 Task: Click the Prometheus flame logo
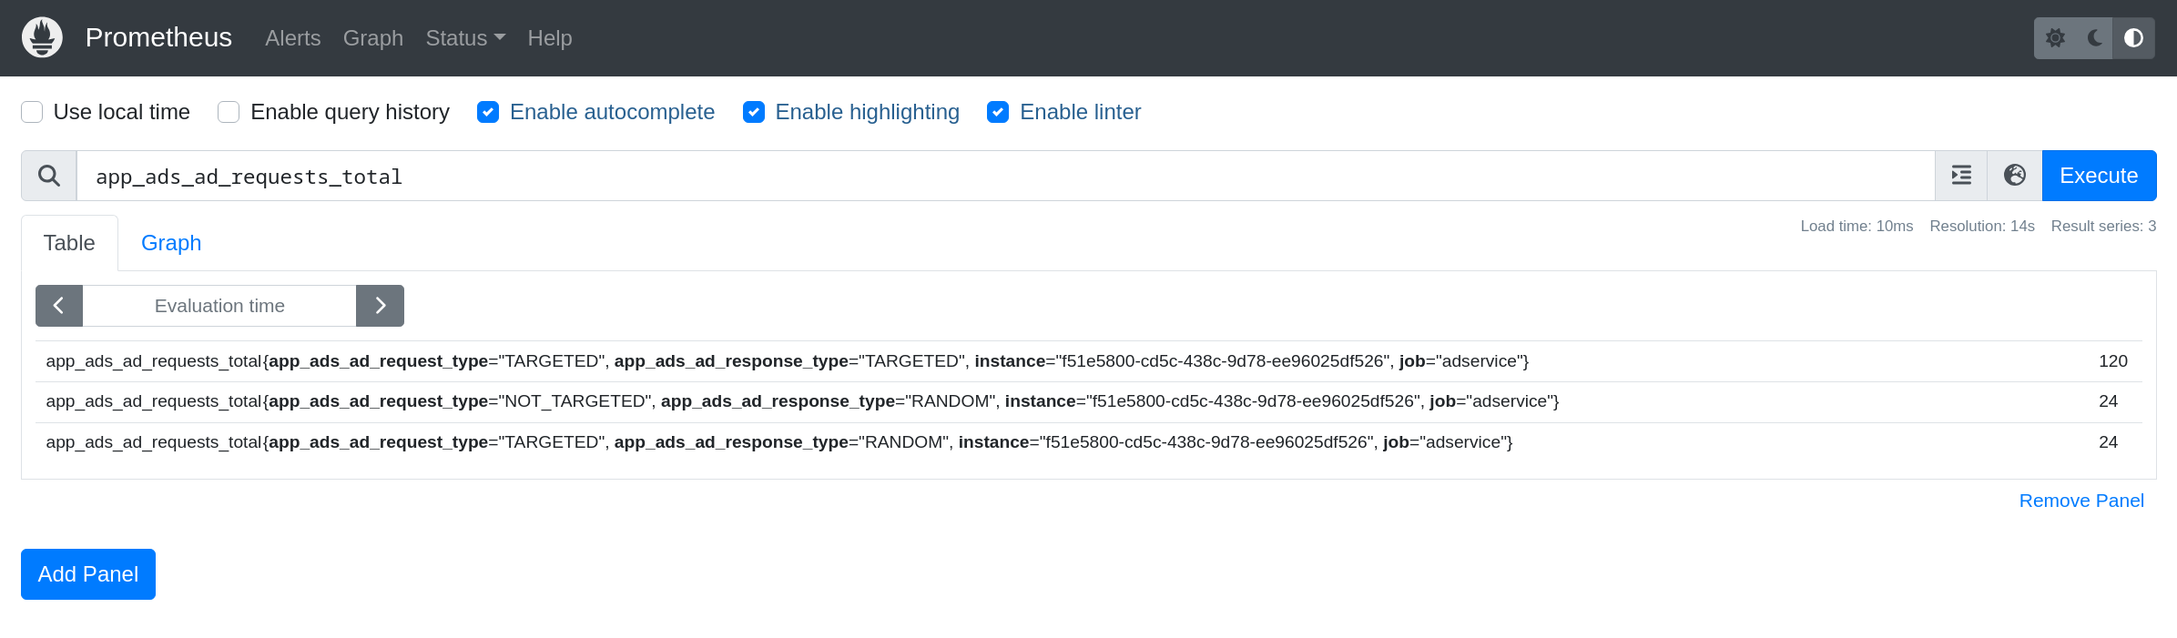pos(42,37)
